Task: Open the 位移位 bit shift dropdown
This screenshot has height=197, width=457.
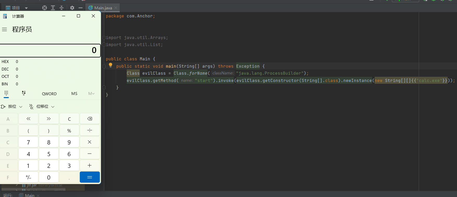Action: pos(42,106)
